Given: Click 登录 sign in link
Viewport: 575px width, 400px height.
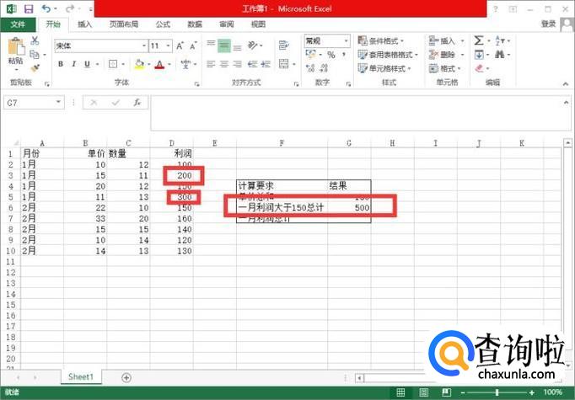Looking at the screenshot, I should (x=548, y=24).
